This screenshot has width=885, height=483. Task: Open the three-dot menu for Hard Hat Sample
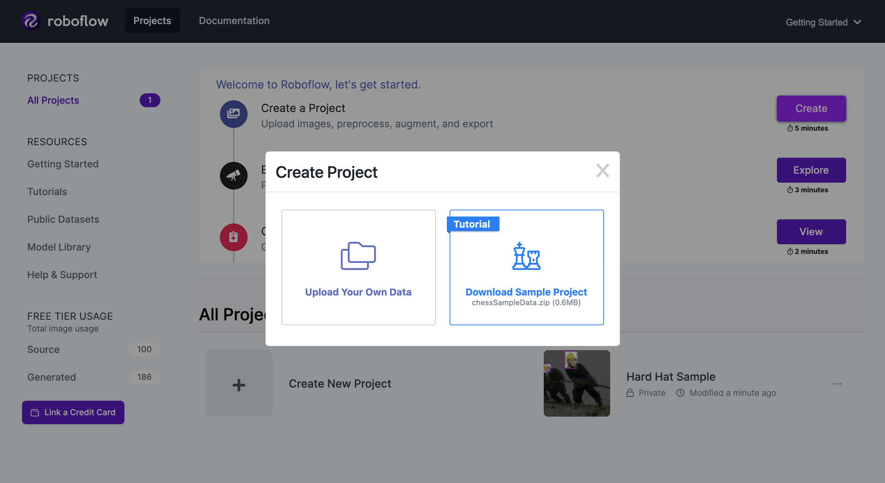pos(837,384)
